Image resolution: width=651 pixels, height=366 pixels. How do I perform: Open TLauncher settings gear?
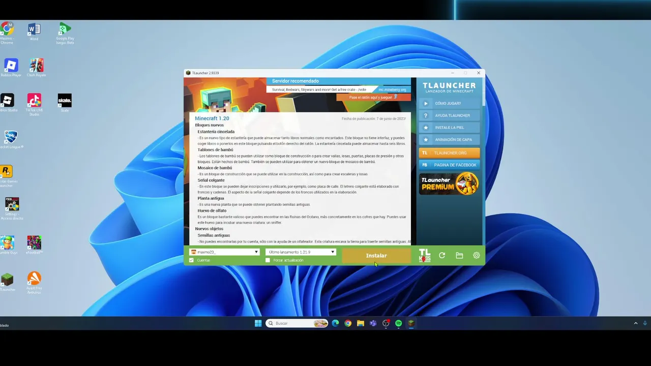click(x=477, y=256)
